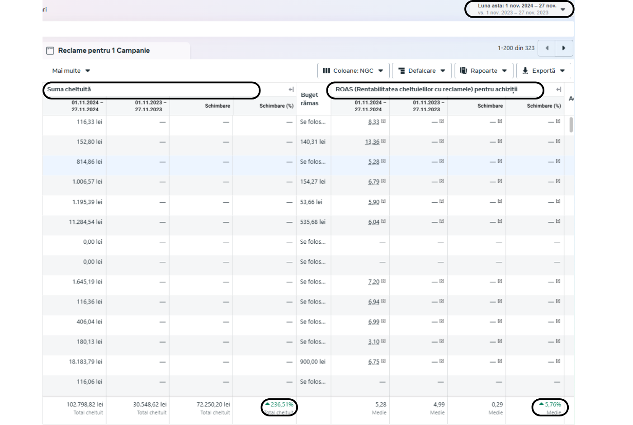Screen dimensions: 633x425
Task: Open the Rapoarte reports dropdown
Action: tap(483, 71)
